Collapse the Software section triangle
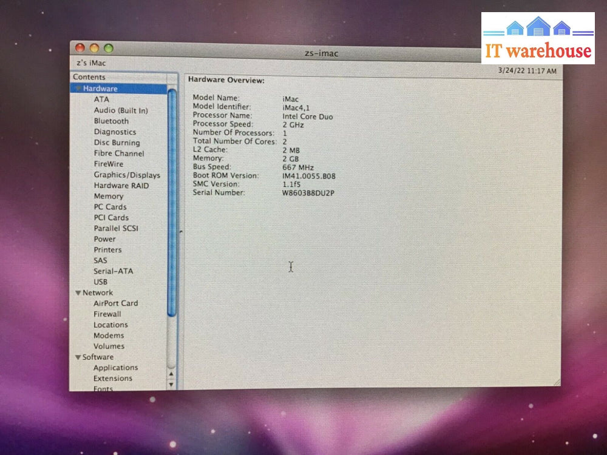607x455 pixels. (78, 357)
